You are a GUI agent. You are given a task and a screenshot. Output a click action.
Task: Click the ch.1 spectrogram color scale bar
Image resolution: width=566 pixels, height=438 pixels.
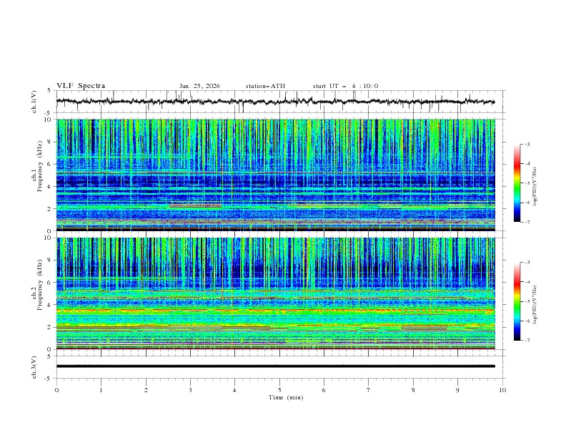[517, 183]
